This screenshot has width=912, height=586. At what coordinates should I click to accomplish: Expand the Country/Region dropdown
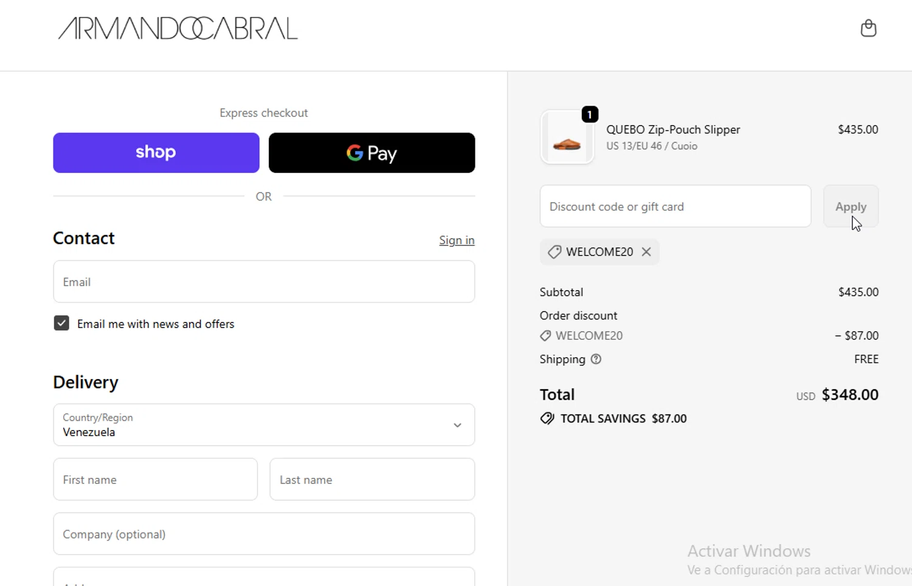[x=264, y=424]
